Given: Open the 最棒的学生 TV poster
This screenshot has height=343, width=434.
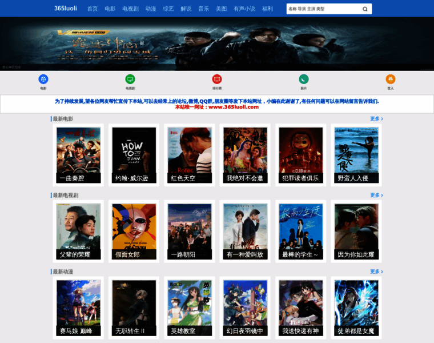Looking at the screenshot, I should (x=301, y=232).
